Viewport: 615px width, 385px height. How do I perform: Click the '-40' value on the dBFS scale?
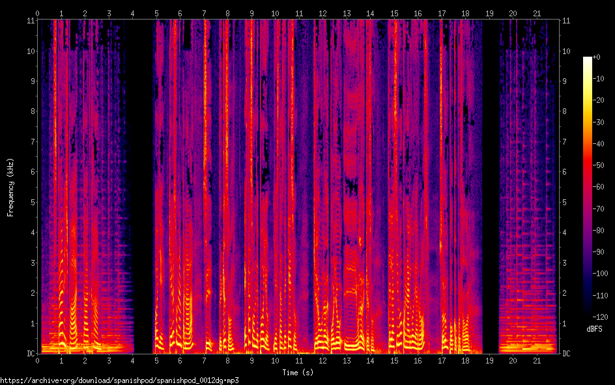coord(598,144)
